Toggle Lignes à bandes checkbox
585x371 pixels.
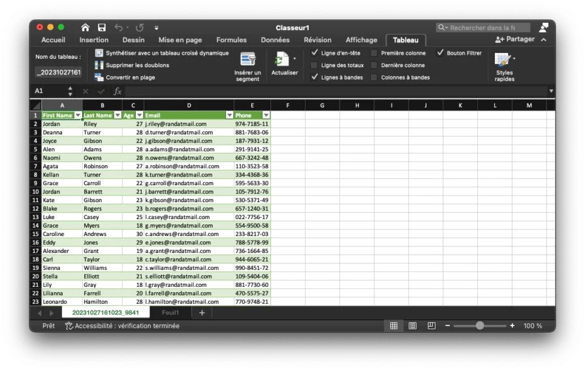click(315, 77)
